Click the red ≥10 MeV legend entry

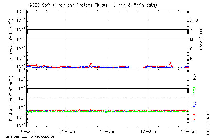tap(195, 117)
